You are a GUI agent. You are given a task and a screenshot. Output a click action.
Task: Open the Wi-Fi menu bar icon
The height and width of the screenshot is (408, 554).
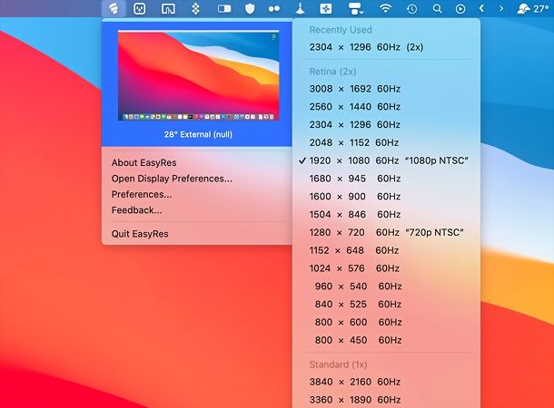coord(385,8)
